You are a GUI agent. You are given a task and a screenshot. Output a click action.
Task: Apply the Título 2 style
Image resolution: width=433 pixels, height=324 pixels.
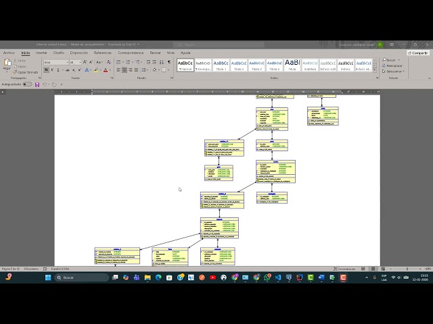pyautogui.click(x=239, y=65)
